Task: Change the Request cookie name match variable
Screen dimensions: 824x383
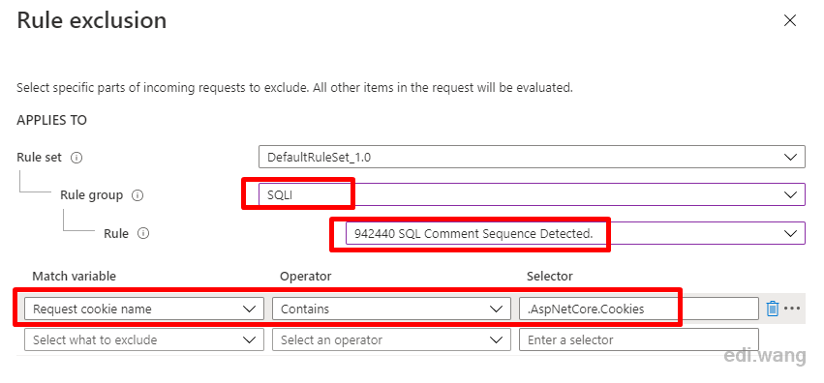Action: click(x=144, y=309)
